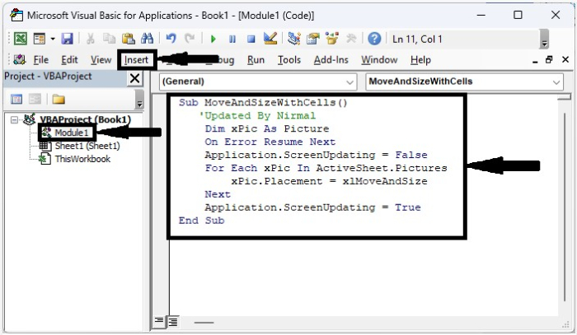
Task: Click the 'Dim xPic As Picture' code line
Action: click(x=267, y=129)
